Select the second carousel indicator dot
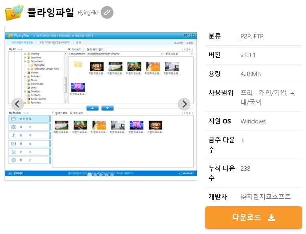The image size is (306, 234). tap(95, 175)
